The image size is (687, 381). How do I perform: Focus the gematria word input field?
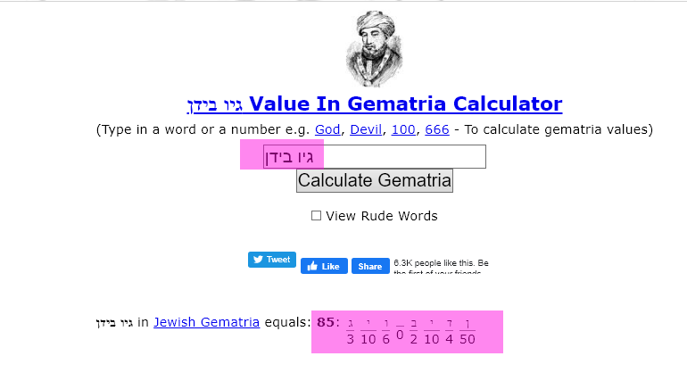pyautogui.click(x=375, y=156)
